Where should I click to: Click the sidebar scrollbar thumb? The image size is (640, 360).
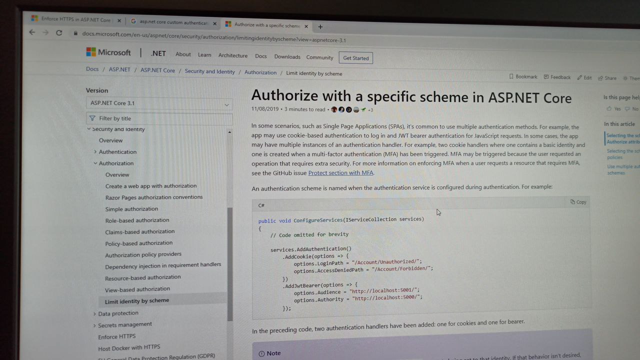tap(230, 263)
